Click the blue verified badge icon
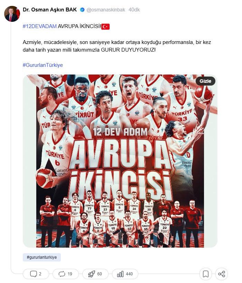Image resolution: width=242 pixels, height=283 pixels. click(82, 10)
